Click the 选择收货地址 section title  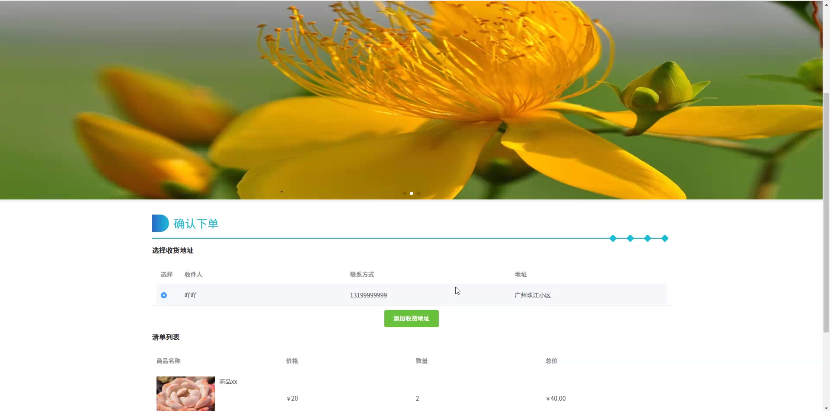[x=173, y=250]
